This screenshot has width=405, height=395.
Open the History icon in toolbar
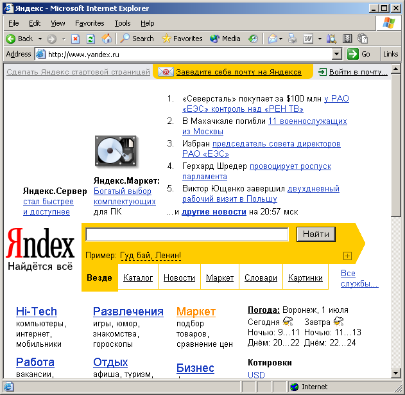[x=253, y=39]
